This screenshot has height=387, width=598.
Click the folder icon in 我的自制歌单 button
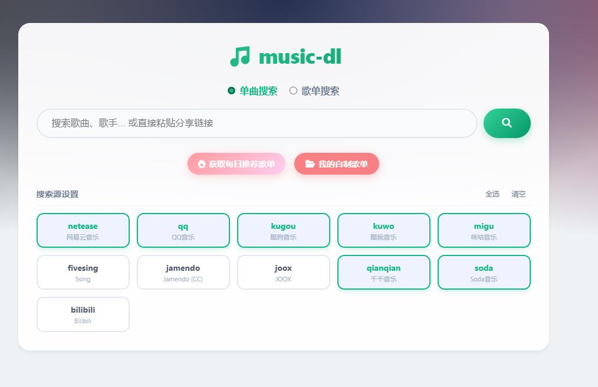tap(311, 164)
